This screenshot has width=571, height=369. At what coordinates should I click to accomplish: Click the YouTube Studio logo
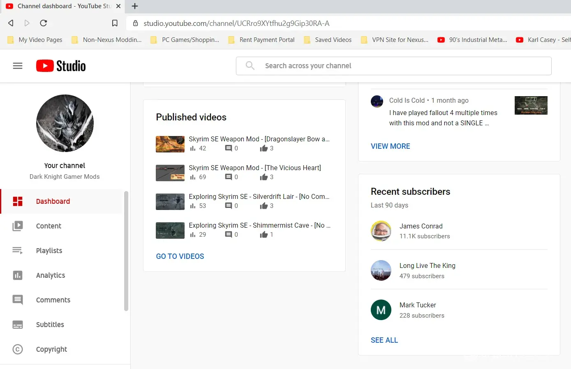(x=61, y=66)
